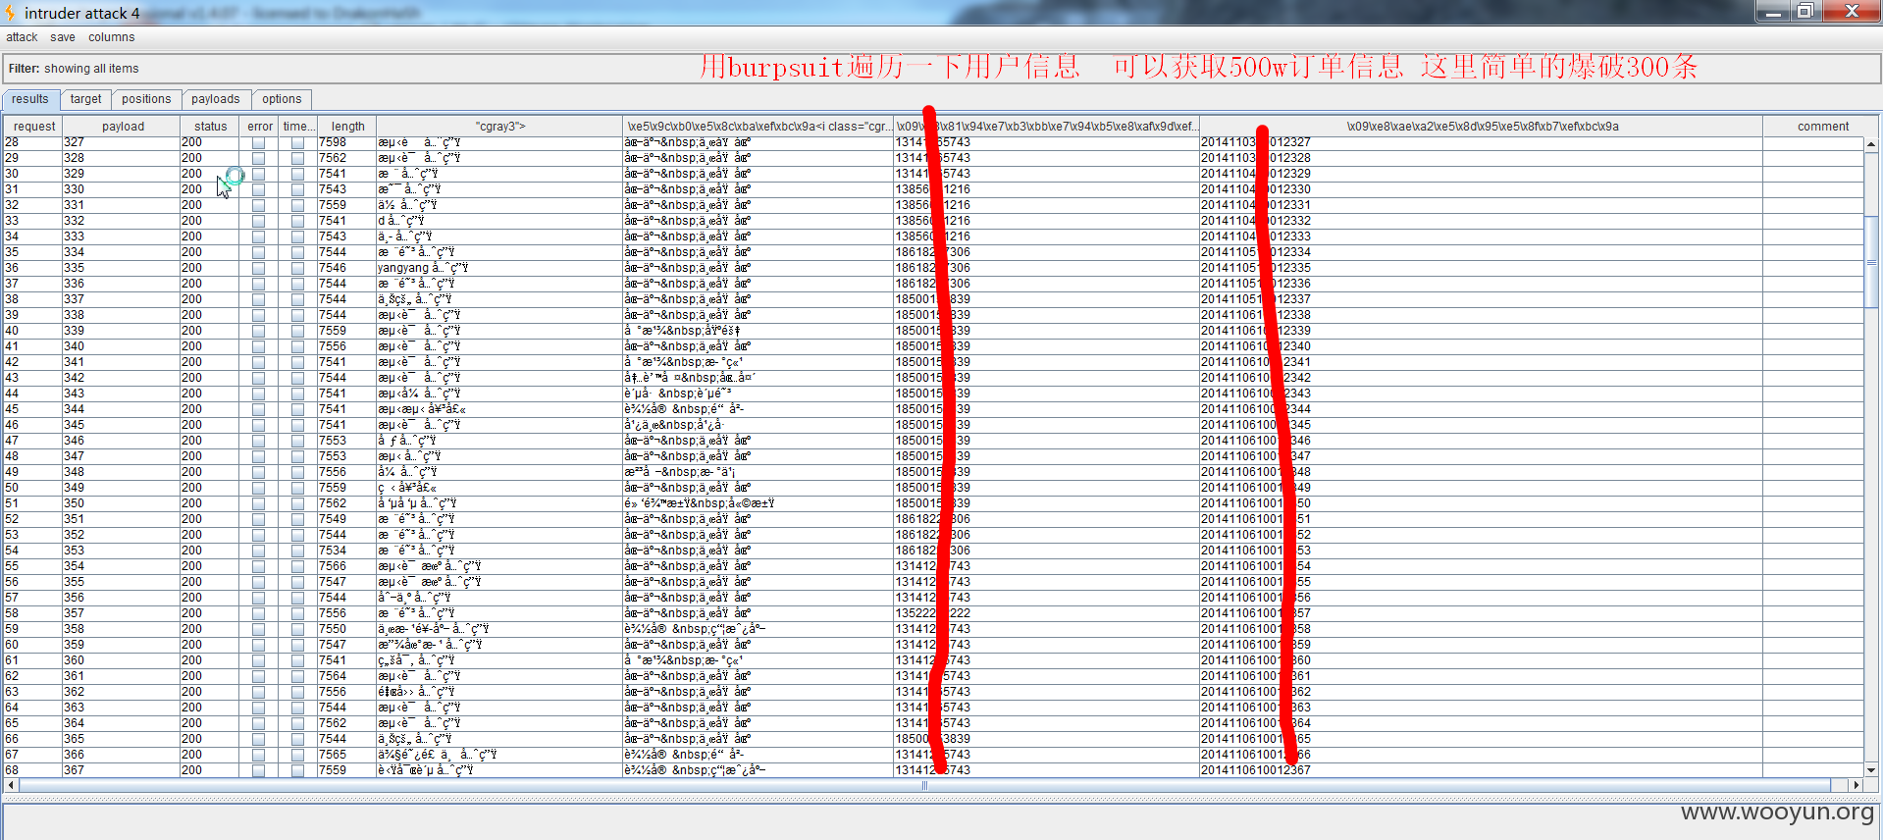Select the row with request number 68
Screen dimensions: 1883x840
pos(932,770)
